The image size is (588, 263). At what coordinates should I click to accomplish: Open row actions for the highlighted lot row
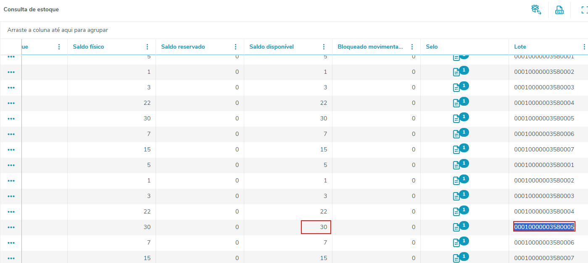pos(11,227)
